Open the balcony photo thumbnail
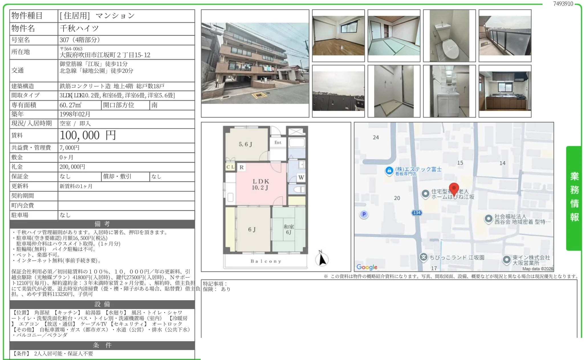 [505, 36]
